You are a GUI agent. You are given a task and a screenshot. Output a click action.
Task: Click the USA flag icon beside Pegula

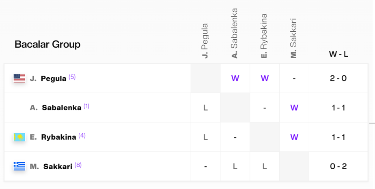[19, 78]
